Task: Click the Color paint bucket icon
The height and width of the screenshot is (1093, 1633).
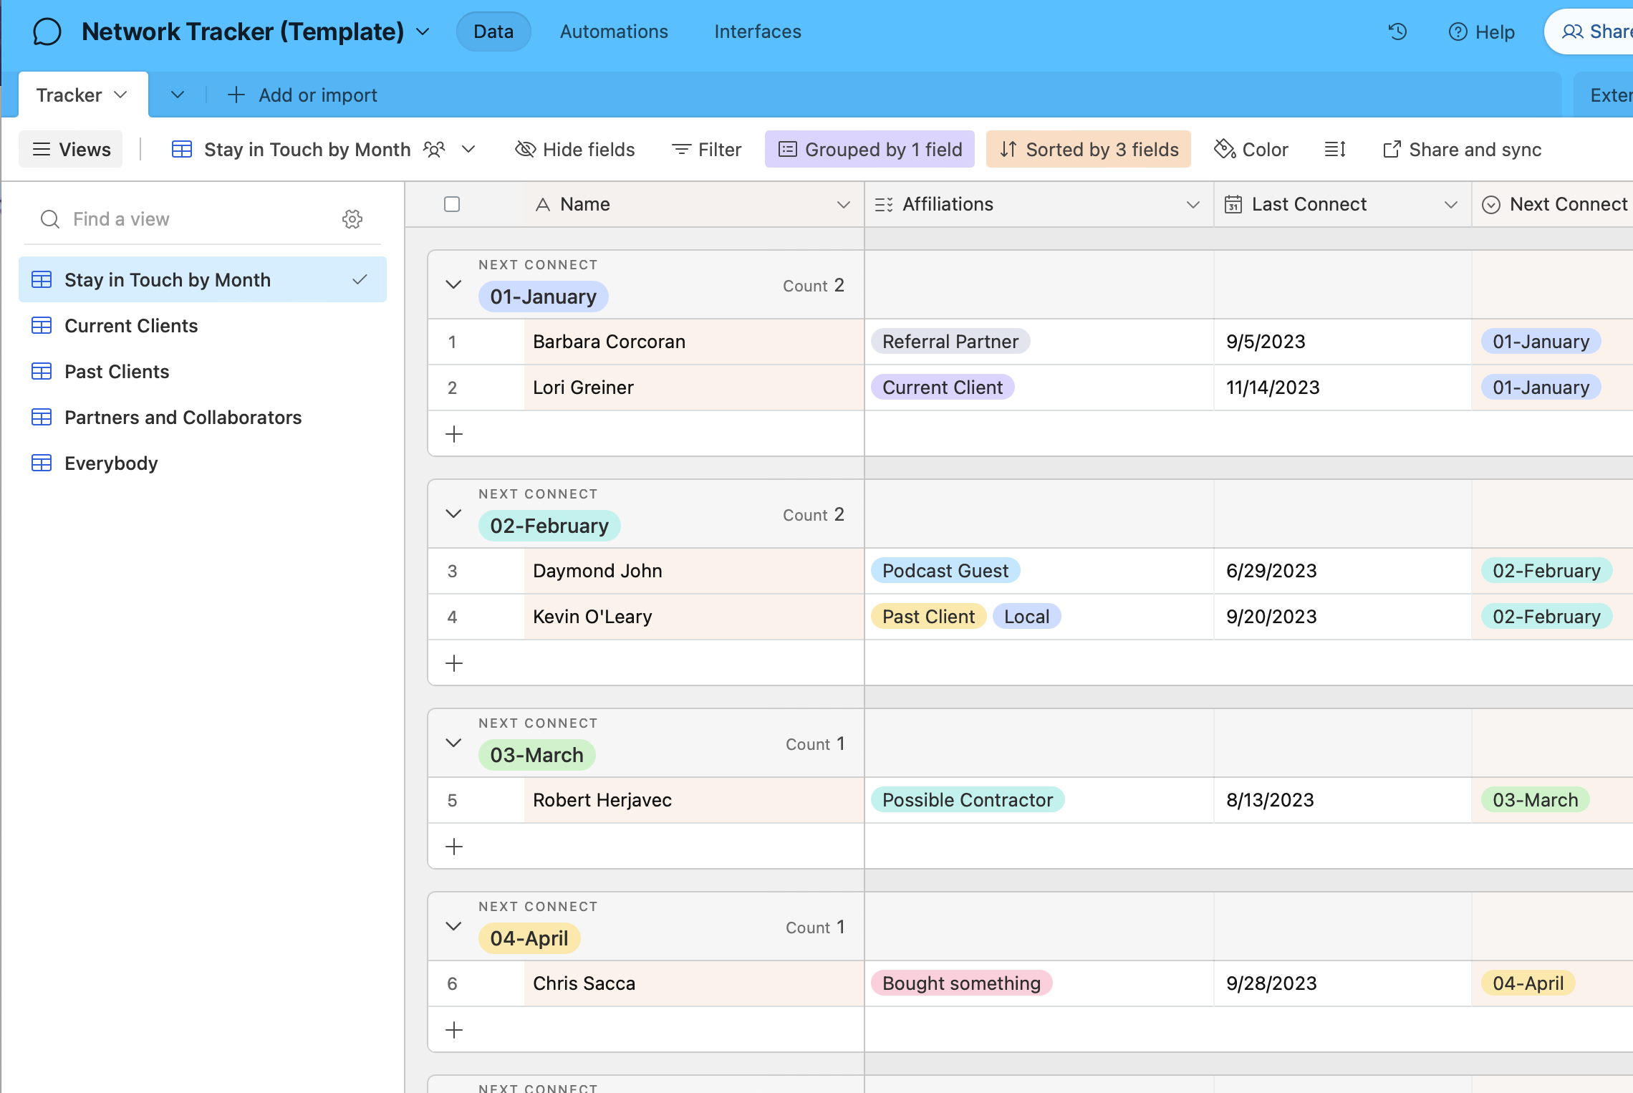Action: [1225, 149]
